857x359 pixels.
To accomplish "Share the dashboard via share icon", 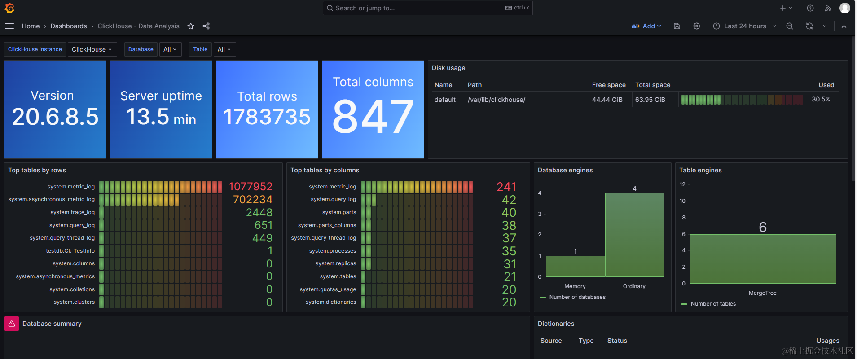I will [x=206, y=26].
